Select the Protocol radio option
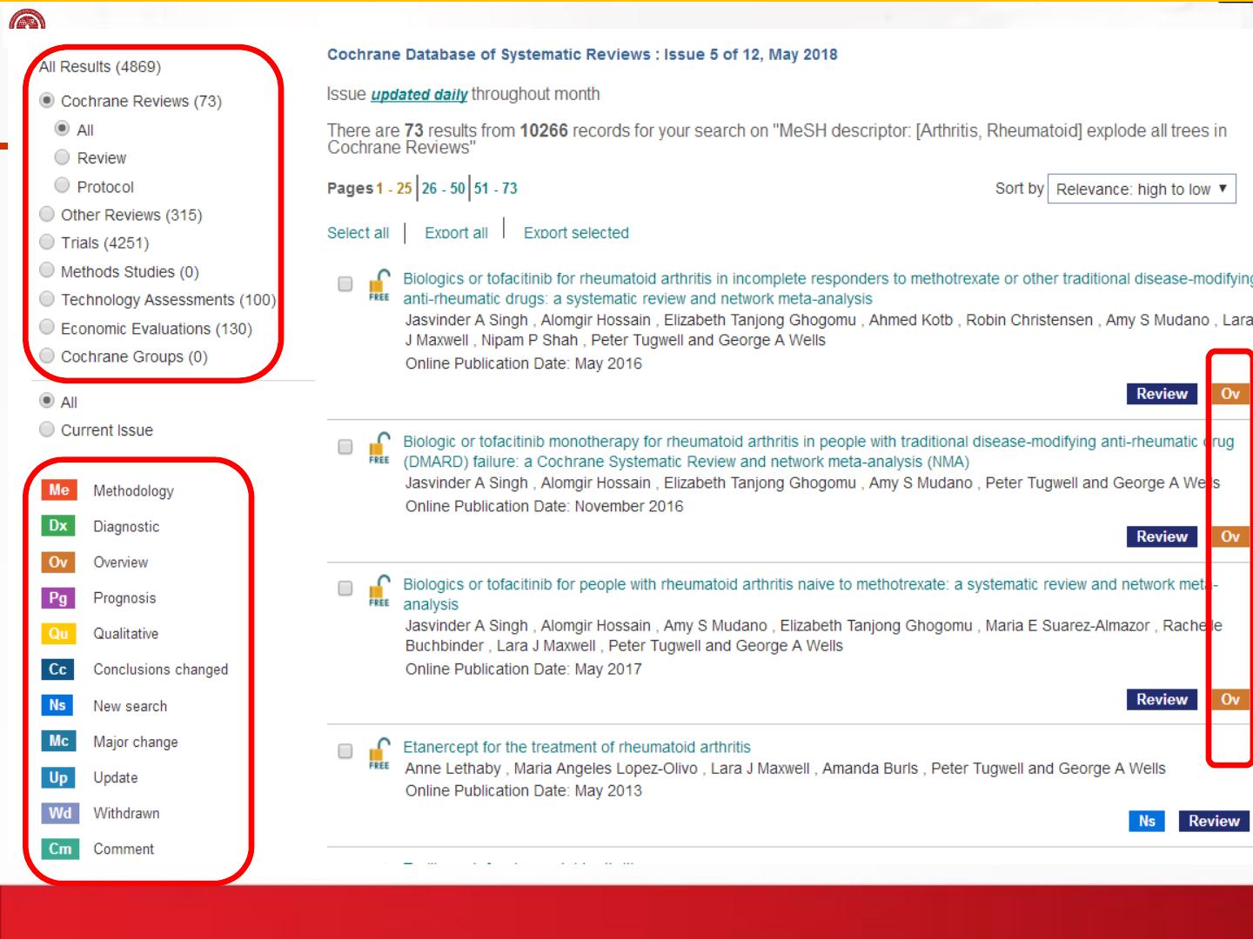 pyautogui.click(x=62, y=185)
